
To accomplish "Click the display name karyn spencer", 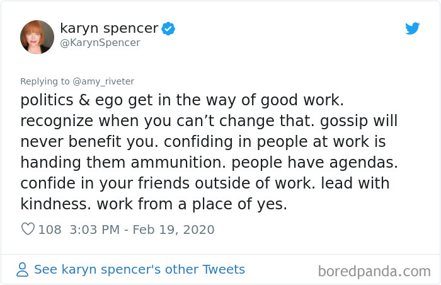I will 108,28.
